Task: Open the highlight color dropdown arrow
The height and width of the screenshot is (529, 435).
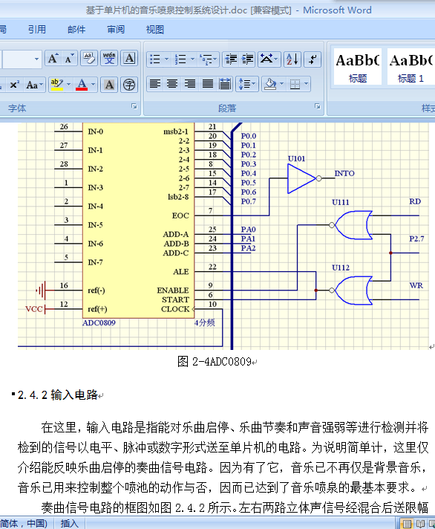Action: [x=69, y=85]
